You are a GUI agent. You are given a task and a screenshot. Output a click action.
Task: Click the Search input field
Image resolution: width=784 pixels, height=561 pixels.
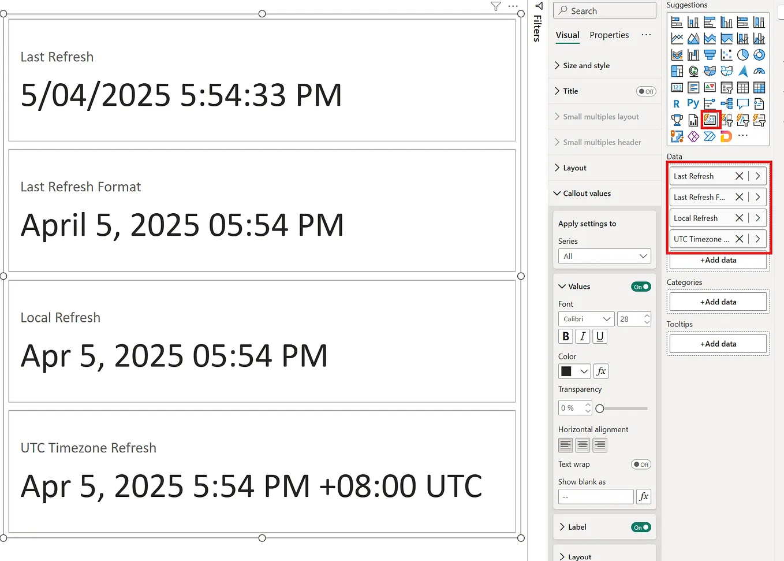click(x=604, y=10)
